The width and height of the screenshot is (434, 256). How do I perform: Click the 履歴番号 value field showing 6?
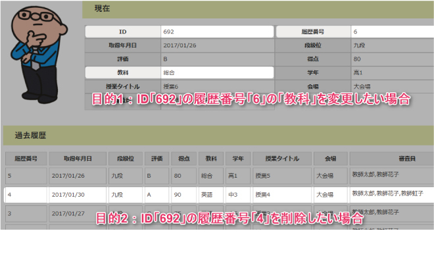392,32
